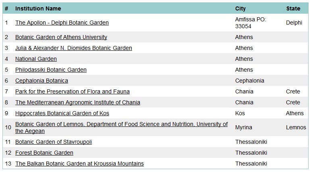Open Botanic Garden of Athens University link
Image resolution: width=311 pixels, height=172 pixels.
point(61,37)
